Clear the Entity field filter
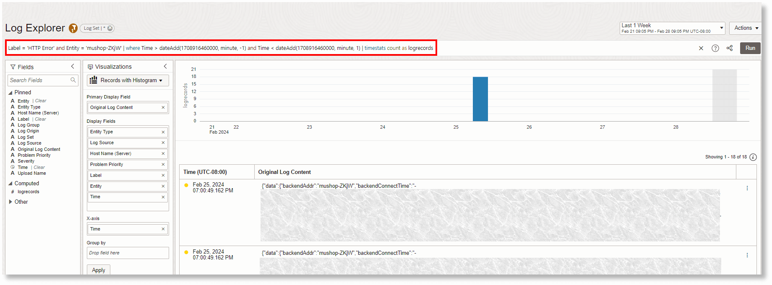This screenshot has width=772, height=285. [x=41, y=101]
